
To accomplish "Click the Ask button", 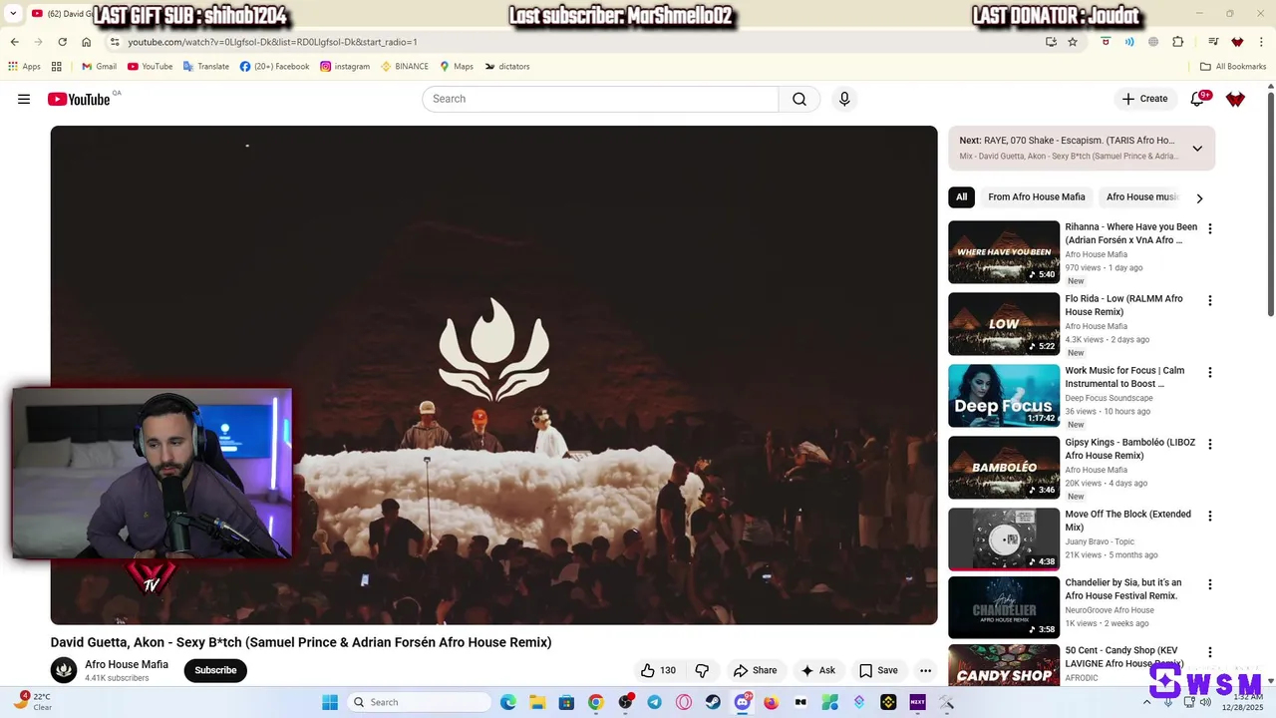I will click(818, 670).
